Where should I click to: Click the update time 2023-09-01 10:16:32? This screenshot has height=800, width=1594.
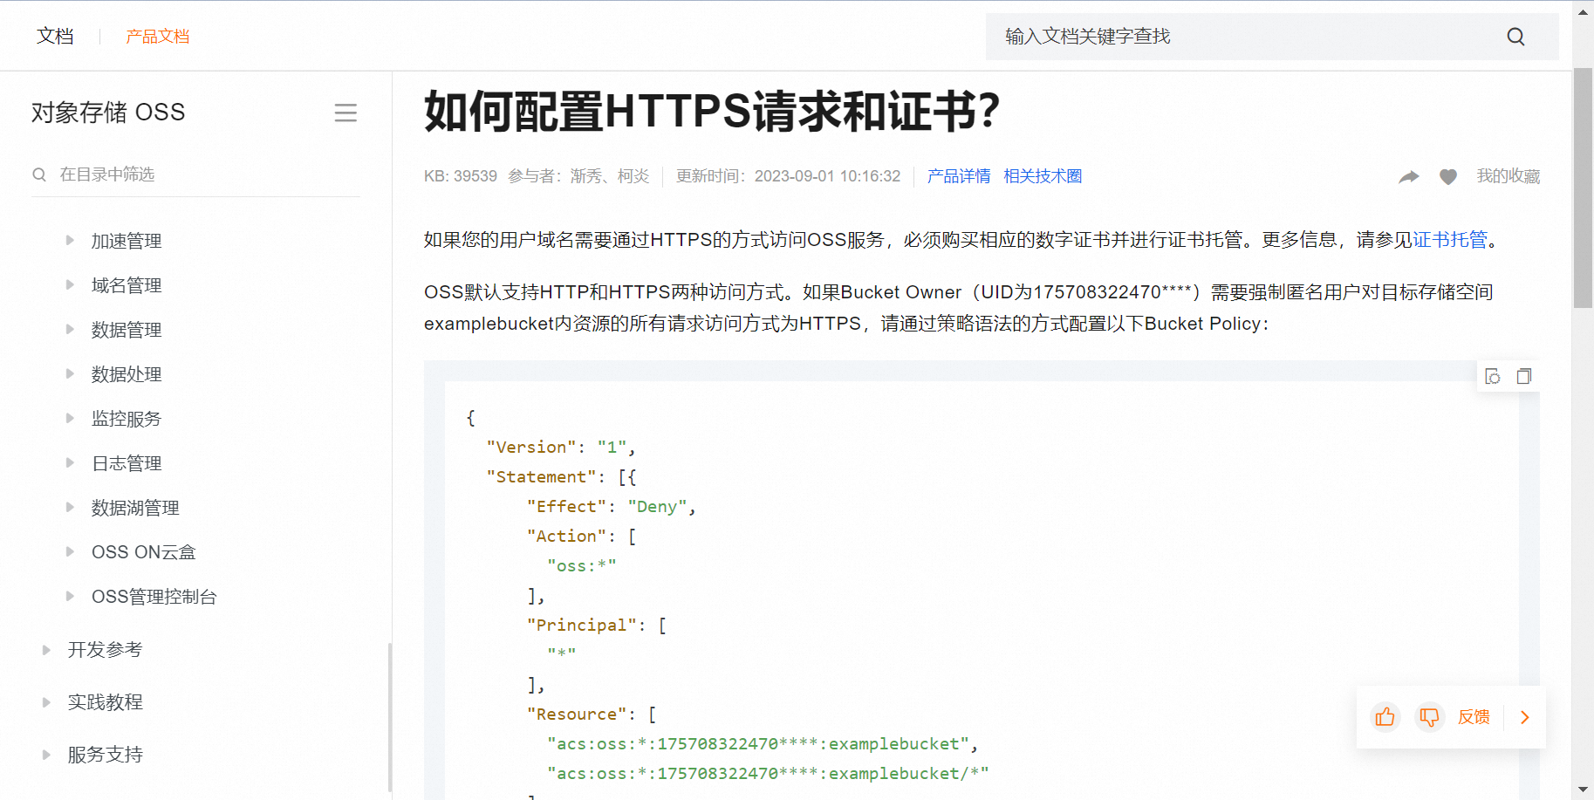coord(827,176)
